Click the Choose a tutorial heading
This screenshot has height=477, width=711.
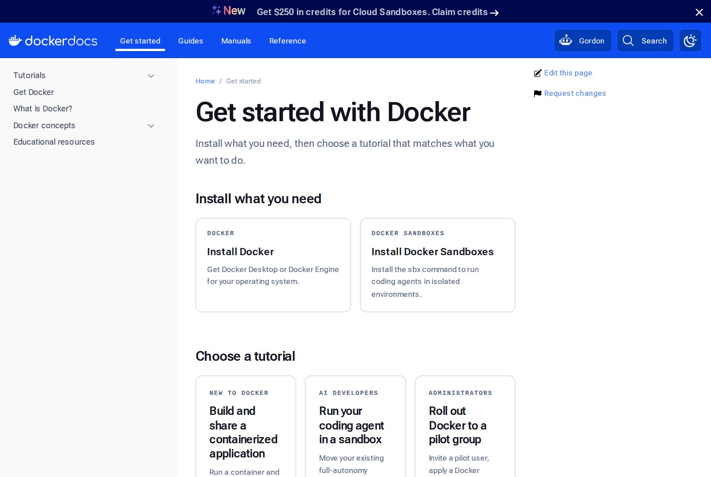click(x=245, y=356)
